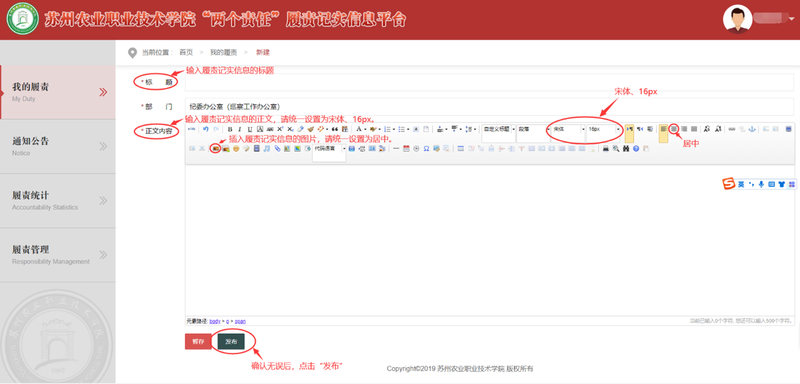This screenshot has width=800, height=384.
Task: Align text right
Action: [x=684, y=129]
